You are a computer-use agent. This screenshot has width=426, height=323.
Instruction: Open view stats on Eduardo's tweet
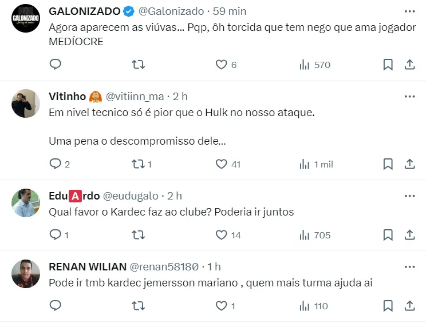(315, 235)
